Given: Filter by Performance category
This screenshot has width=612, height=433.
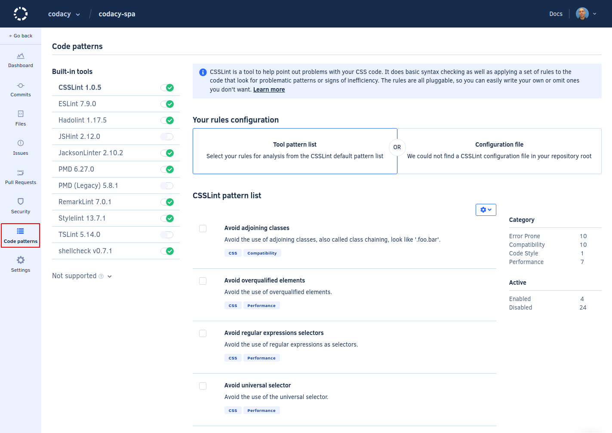Looking at the screenshot, I should pos(526,262).
